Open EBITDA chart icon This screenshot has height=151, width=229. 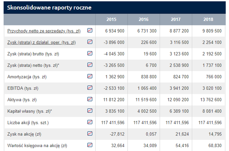coord(90,88)
